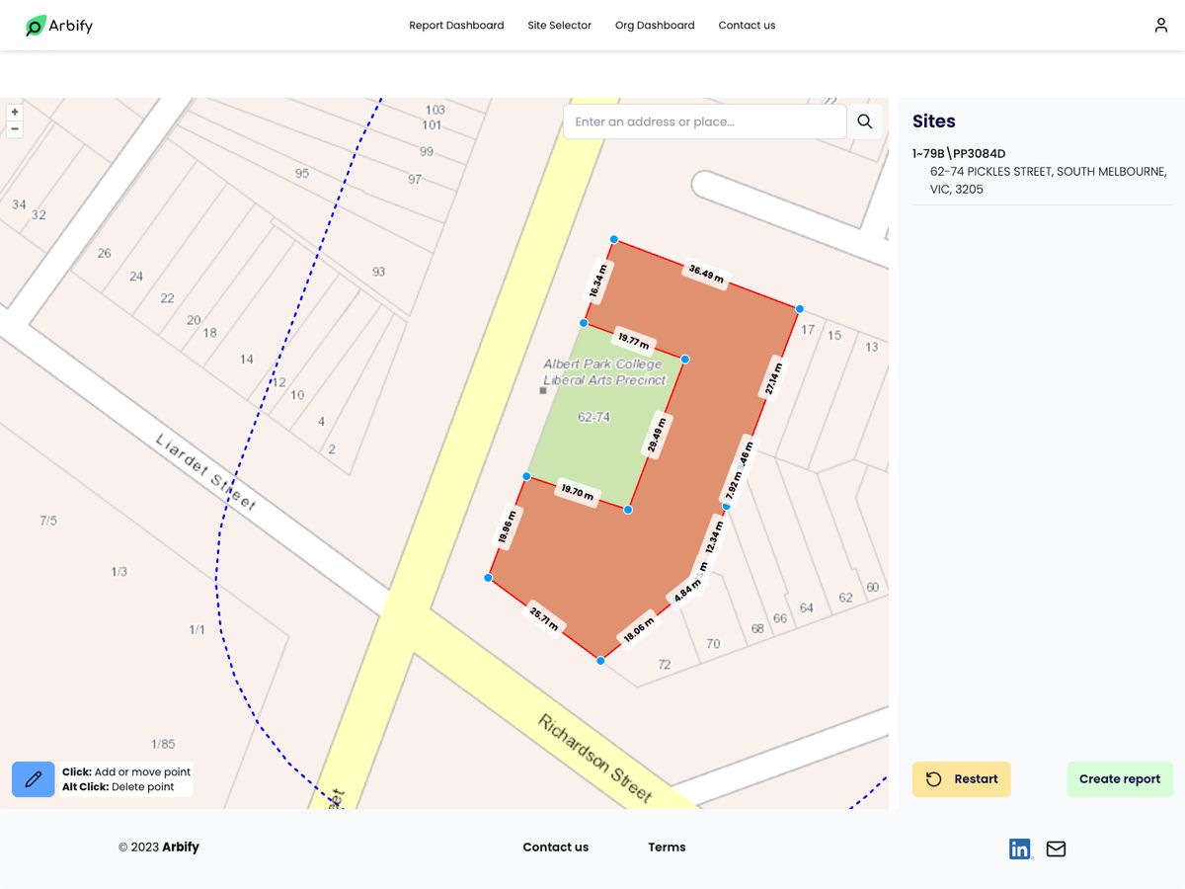Click the email envelope icon in the footer

click(x=1056, y=848)
